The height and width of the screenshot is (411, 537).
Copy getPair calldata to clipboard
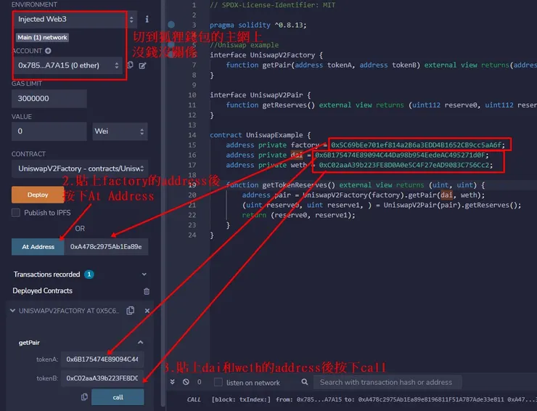(84, 397)
